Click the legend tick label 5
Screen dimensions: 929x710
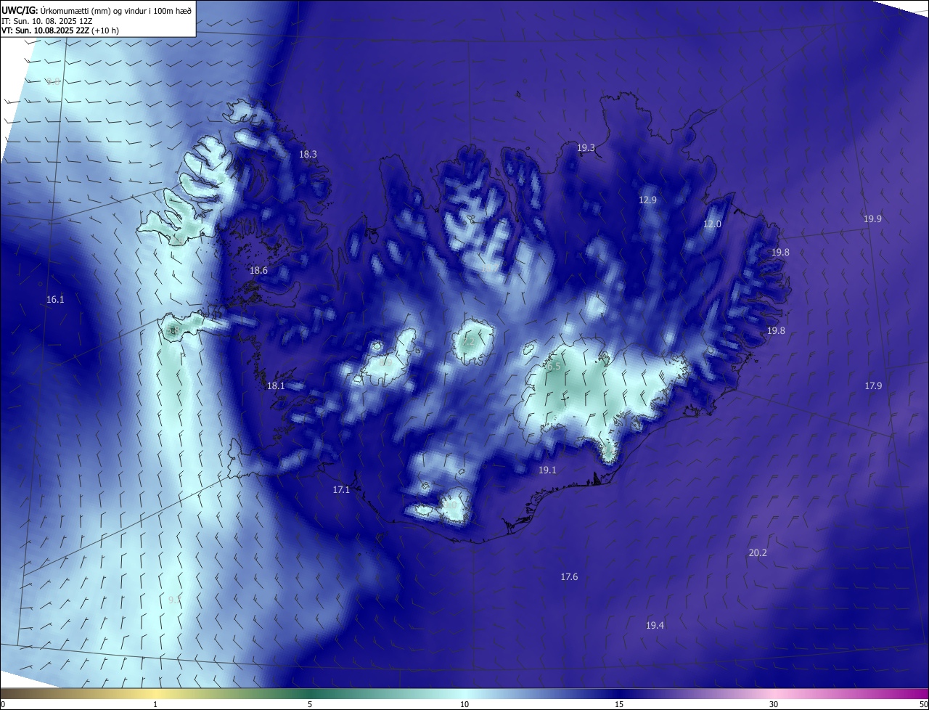click(x=310, y=704)
